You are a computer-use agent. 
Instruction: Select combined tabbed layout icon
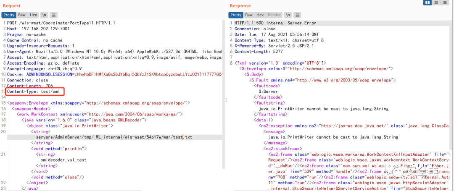(x=444, y=3)
